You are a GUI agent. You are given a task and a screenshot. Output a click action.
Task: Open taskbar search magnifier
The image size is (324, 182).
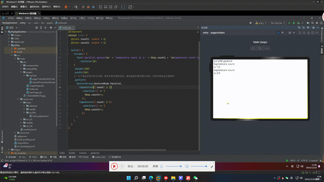pyautogui.click(x=136, y=178)
